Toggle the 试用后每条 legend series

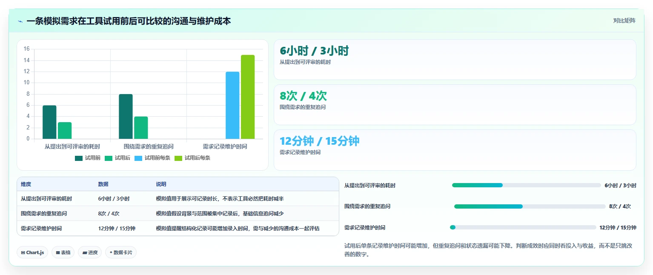click(192, 158)
